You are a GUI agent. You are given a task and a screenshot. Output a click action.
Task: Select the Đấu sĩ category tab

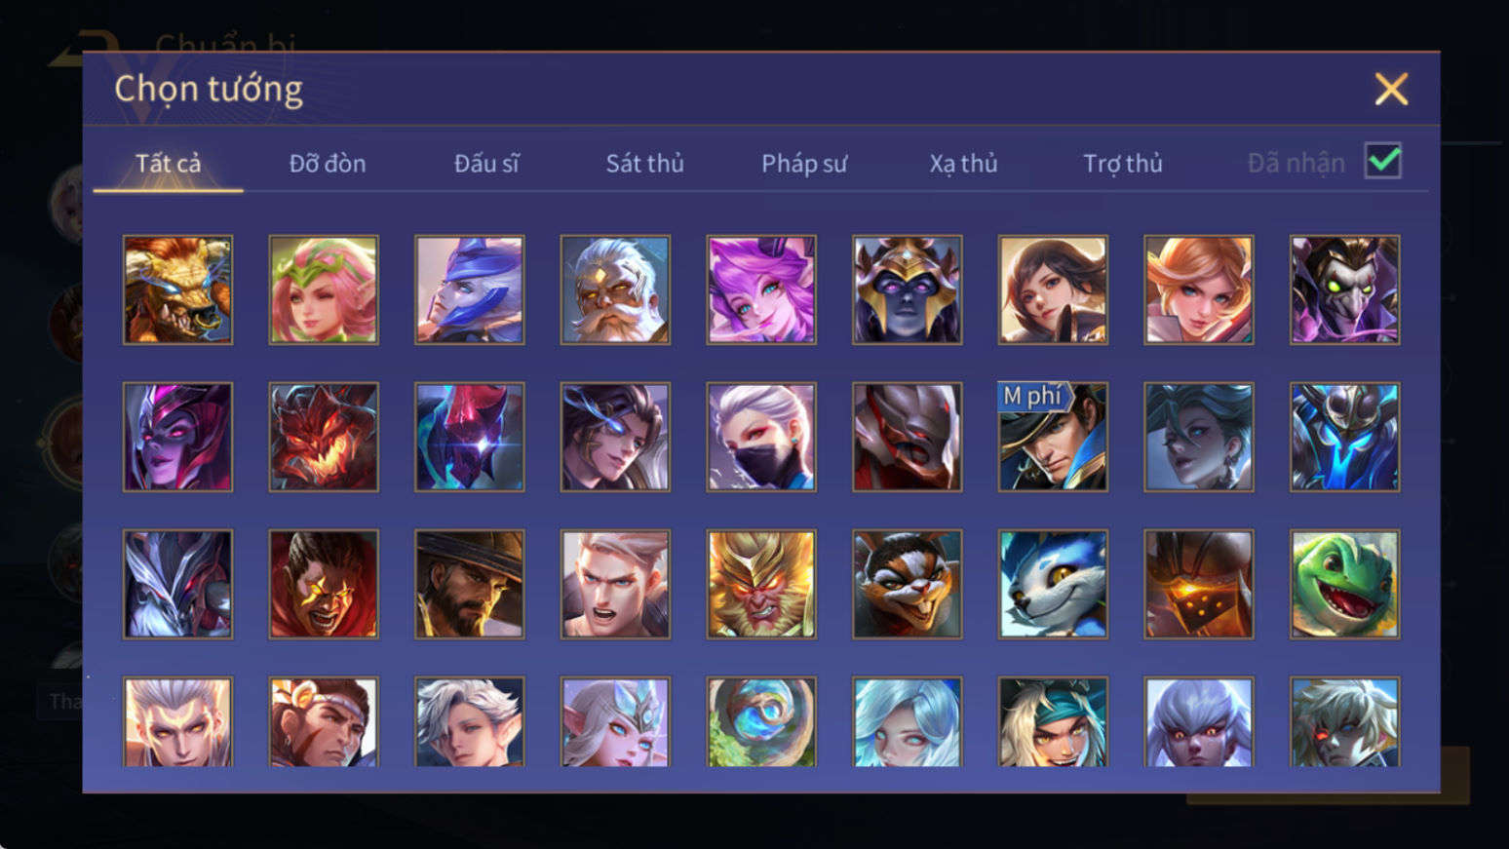(x=486, y=163)
